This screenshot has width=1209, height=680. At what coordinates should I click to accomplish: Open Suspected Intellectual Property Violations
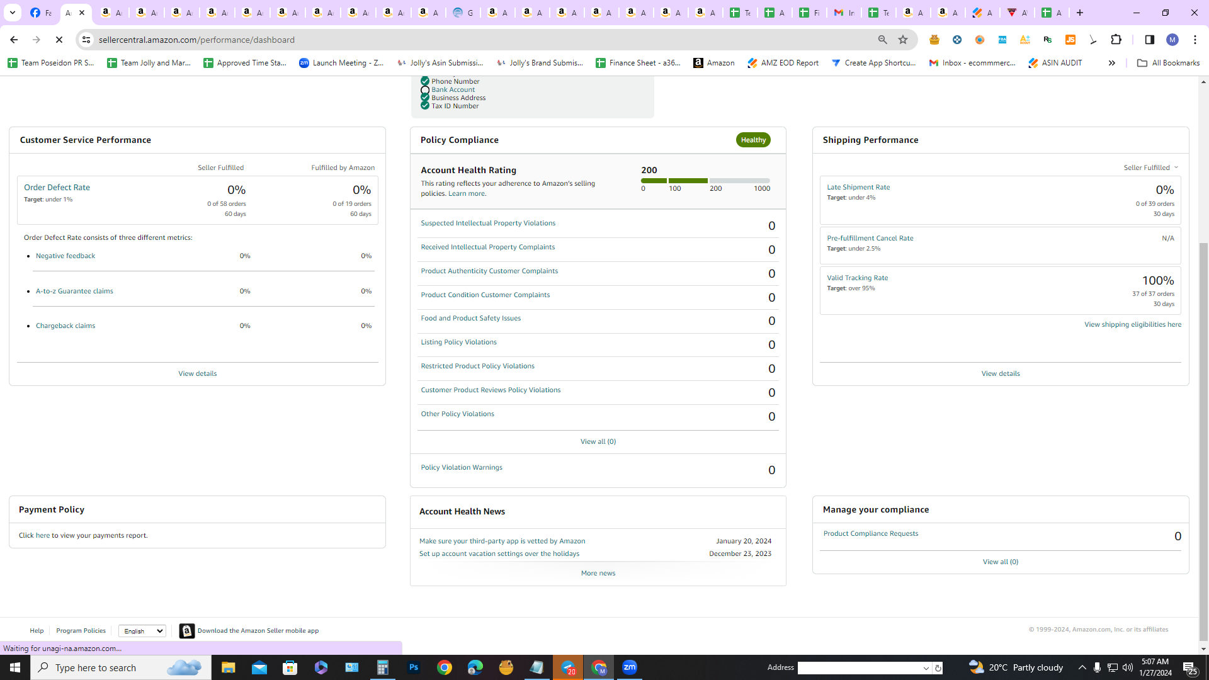488,223
